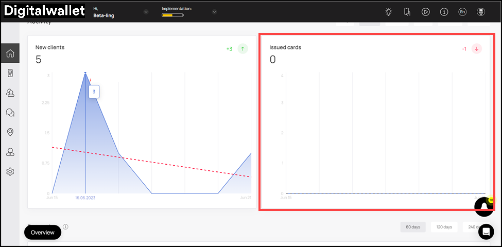Image resolution: width=502 pixels, height=247 pixels.
Task: Switch language with the En selector
Action: [x=462, y=12]
